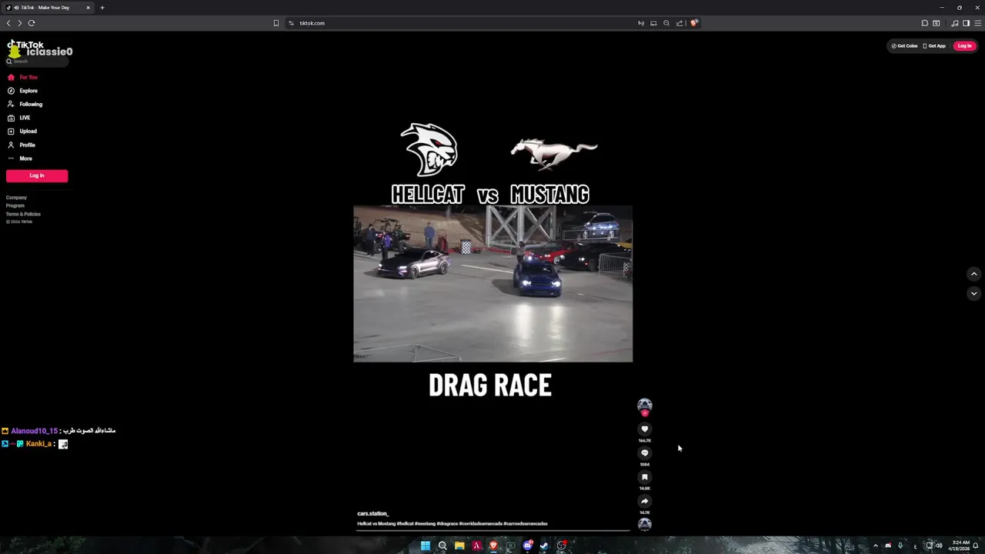985x554 pixels.
Task: Open the LIVE section
Action: tap(18, 118)
